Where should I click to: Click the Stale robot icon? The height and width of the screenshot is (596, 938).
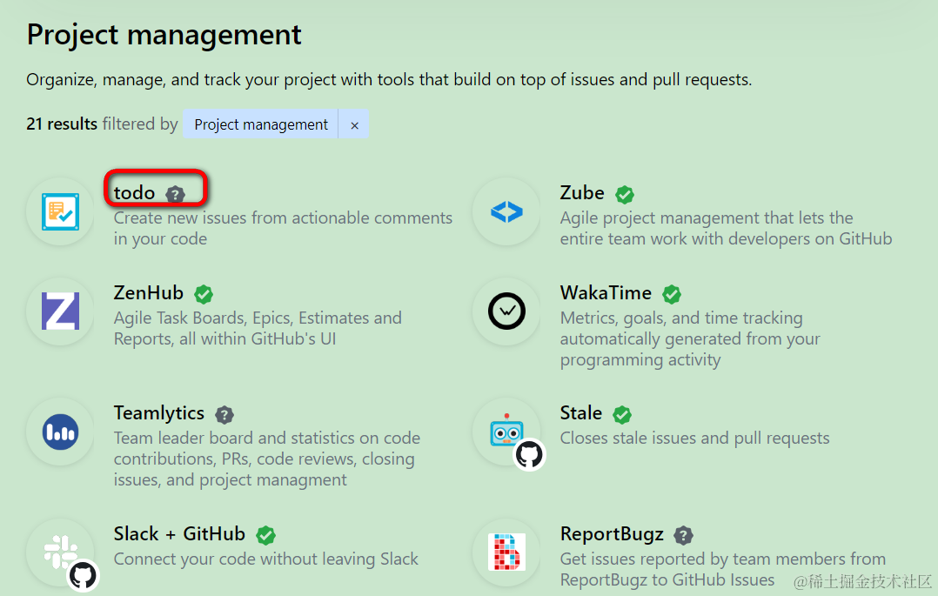[506, 432]
